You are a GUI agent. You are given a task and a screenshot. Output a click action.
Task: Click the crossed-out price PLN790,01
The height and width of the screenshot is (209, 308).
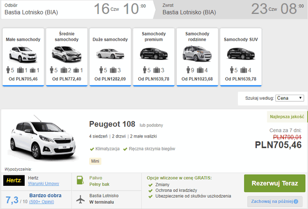287,137
